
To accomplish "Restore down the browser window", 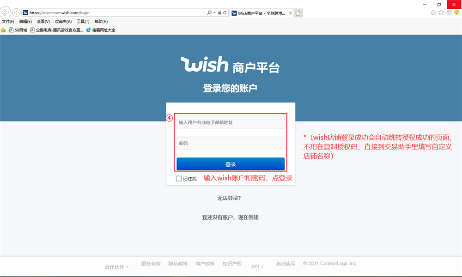I will (x=439, y=5).
